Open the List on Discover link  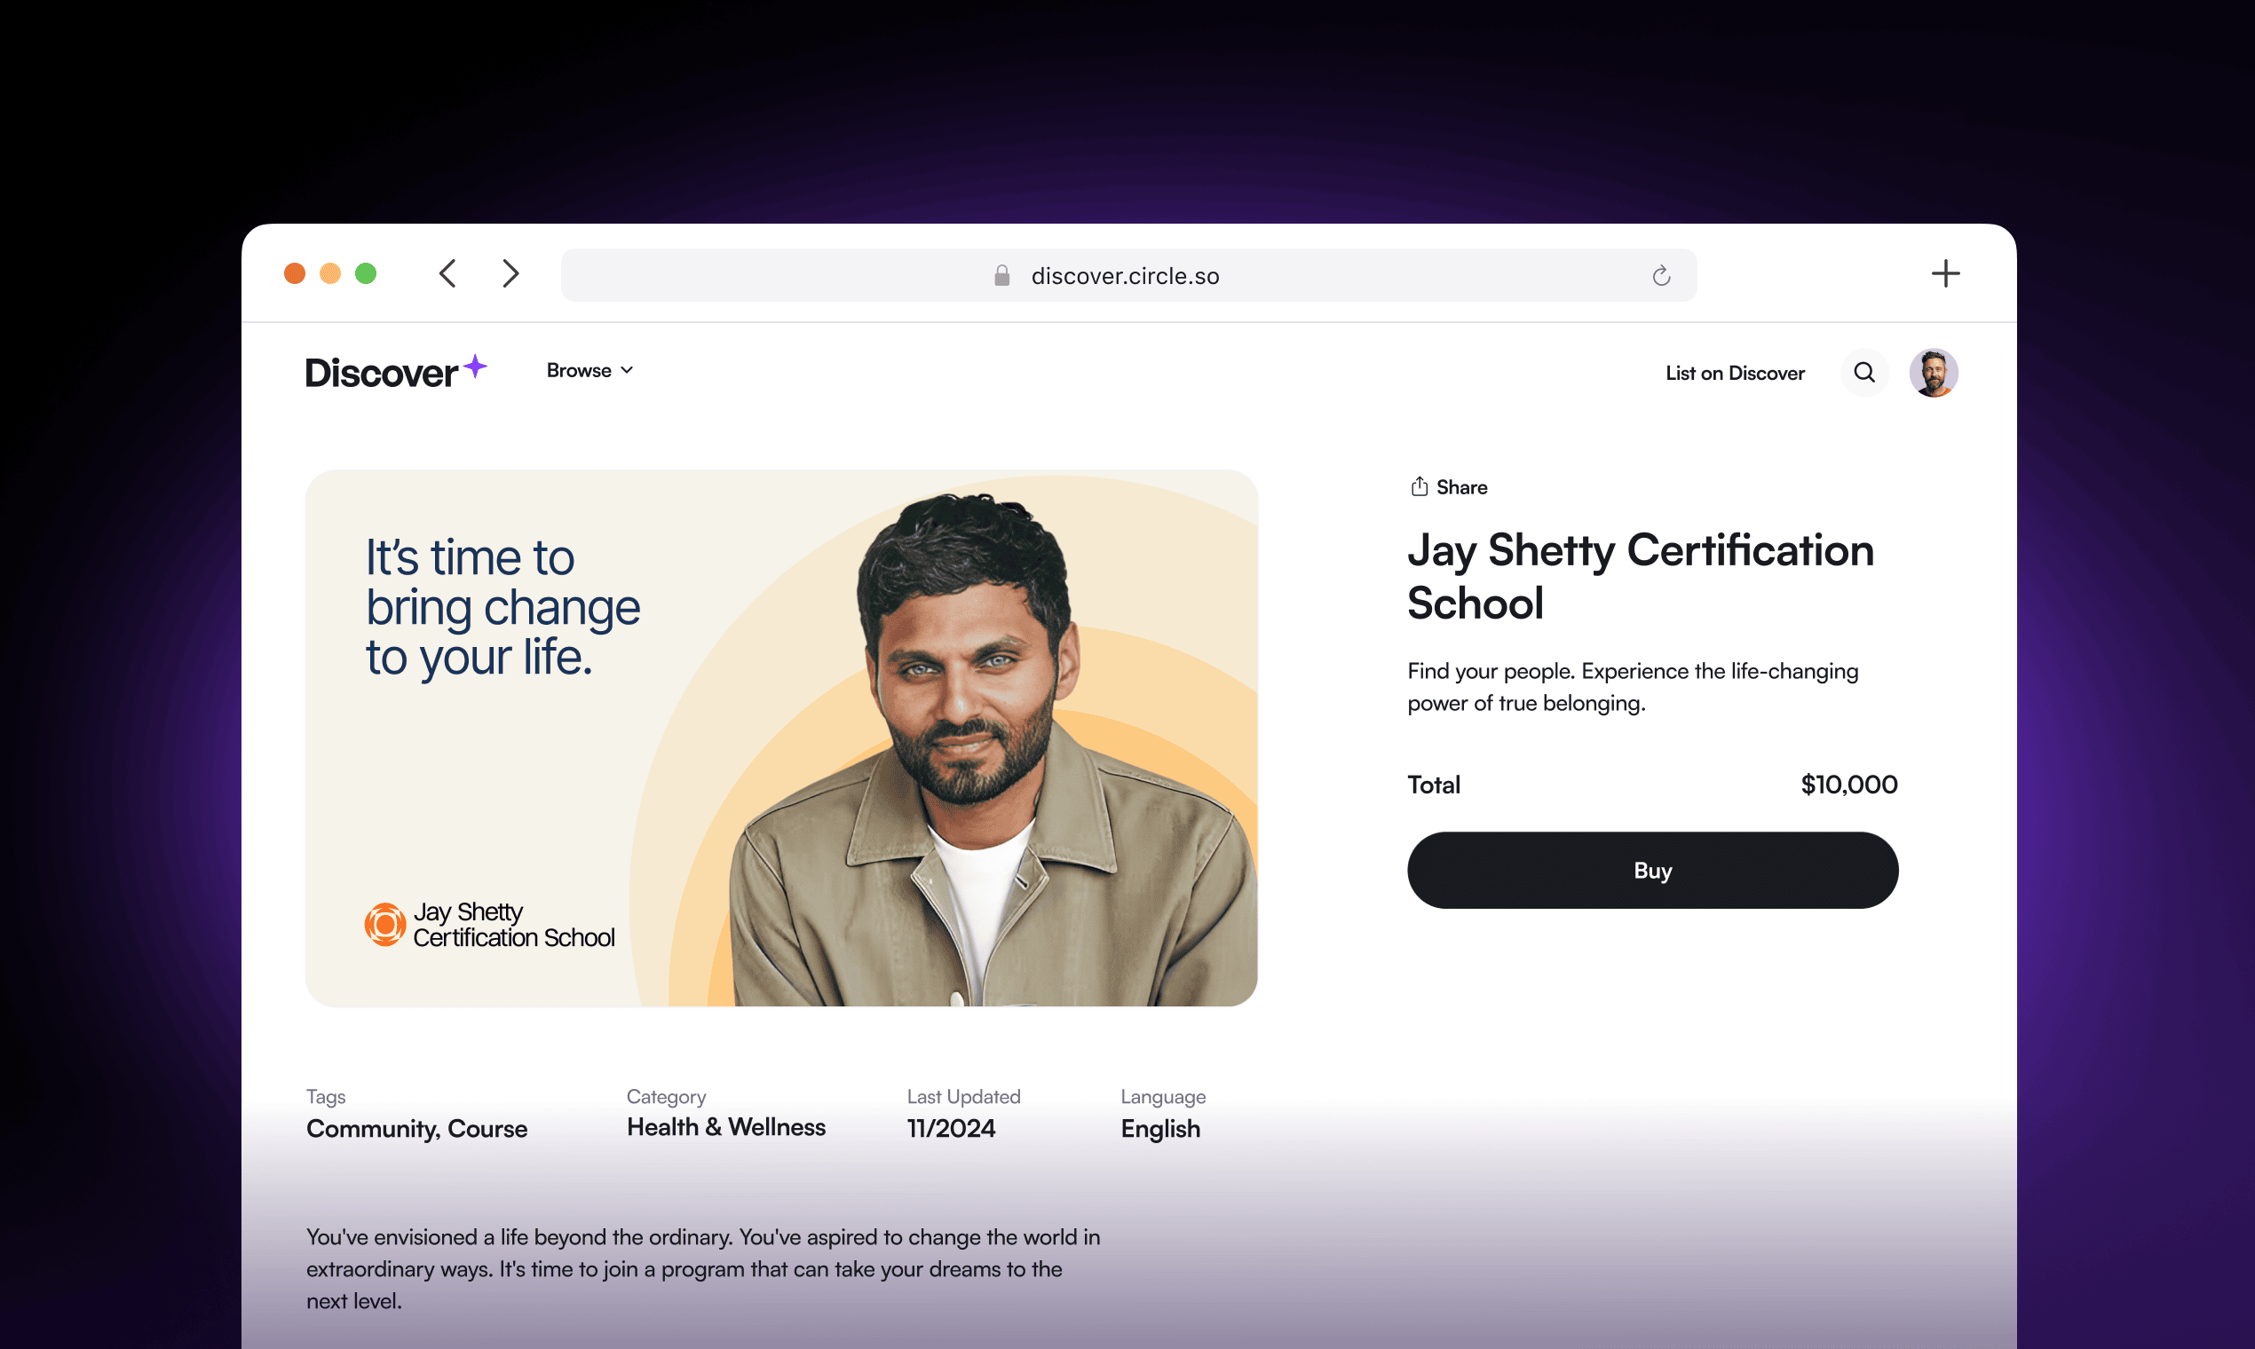pos(1734,373)
